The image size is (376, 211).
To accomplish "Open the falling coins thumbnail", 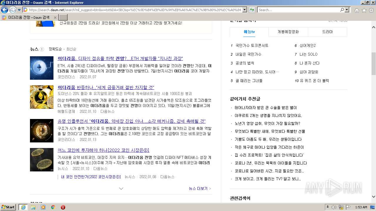I will click(42, 160).
